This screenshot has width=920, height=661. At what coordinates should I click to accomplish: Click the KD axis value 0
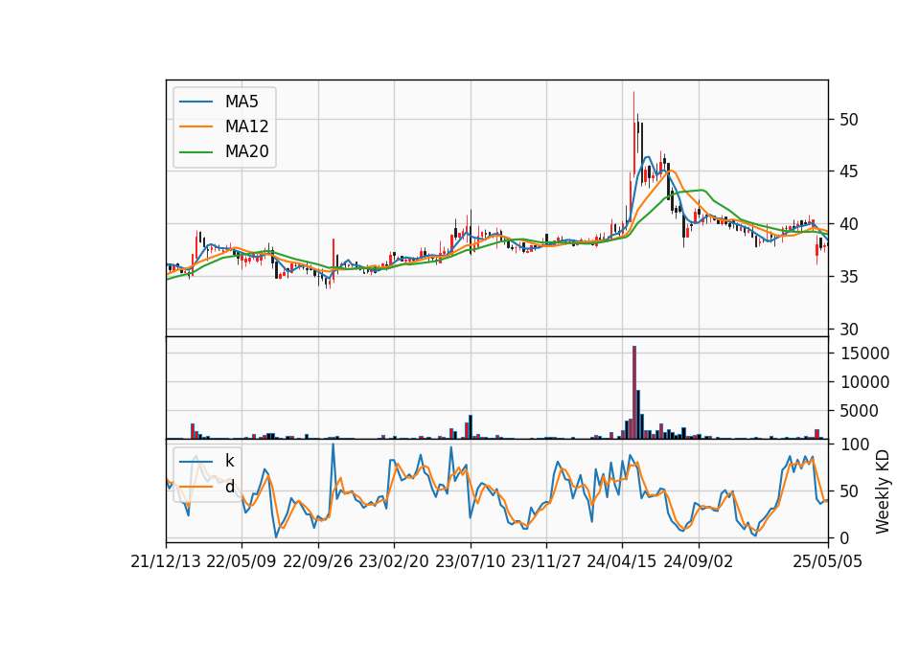[x=843, y=537]
